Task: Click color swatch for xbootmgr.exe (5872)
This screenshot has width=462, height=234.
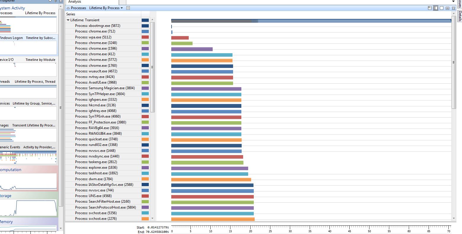Action: point(145,26)
